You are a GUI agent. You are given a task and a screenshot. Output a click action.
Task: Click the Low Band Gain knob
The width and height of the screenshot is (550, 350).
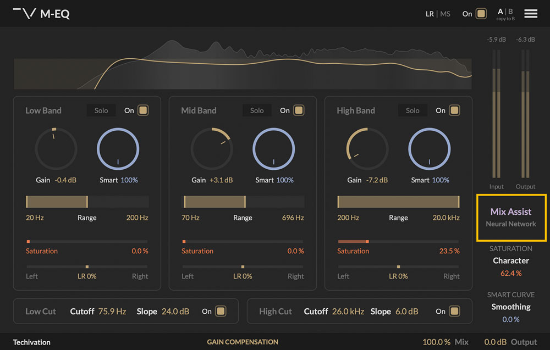[x=56, y=148]
